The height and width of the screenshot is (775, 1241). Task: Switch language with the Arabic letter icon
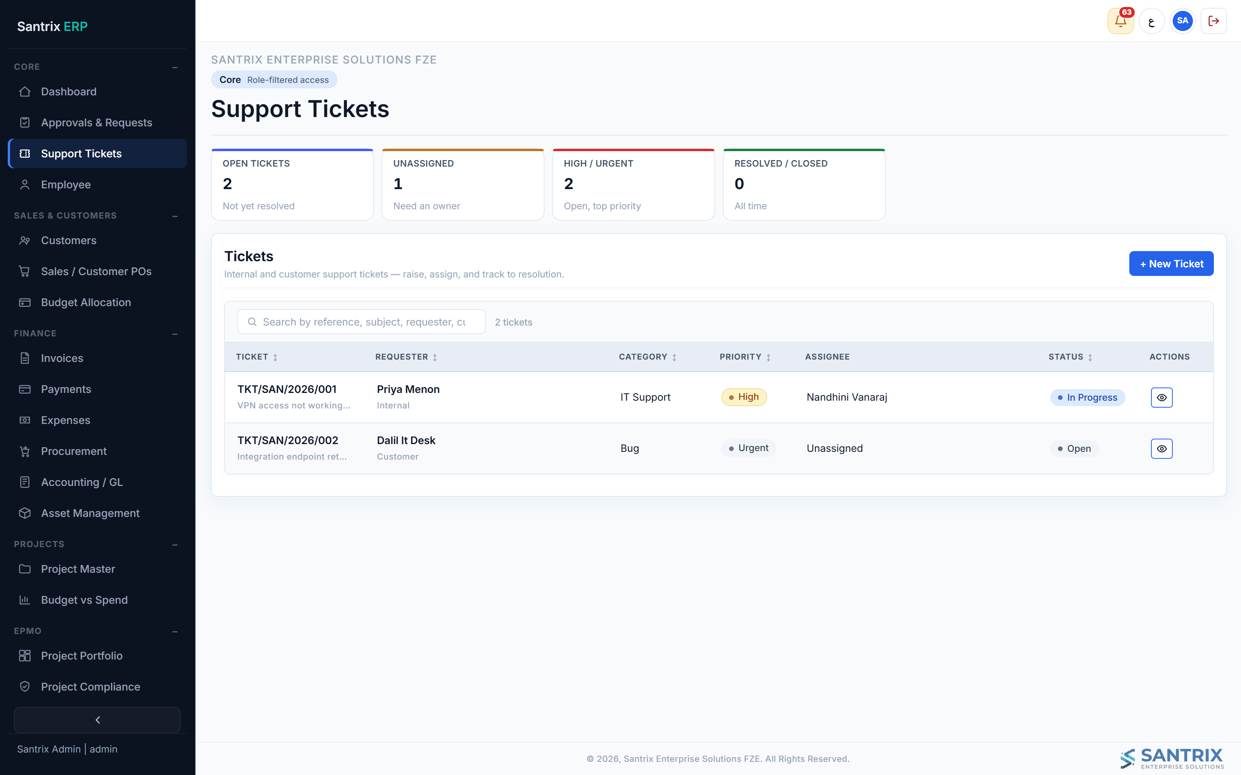click(x=1152, y=21)
